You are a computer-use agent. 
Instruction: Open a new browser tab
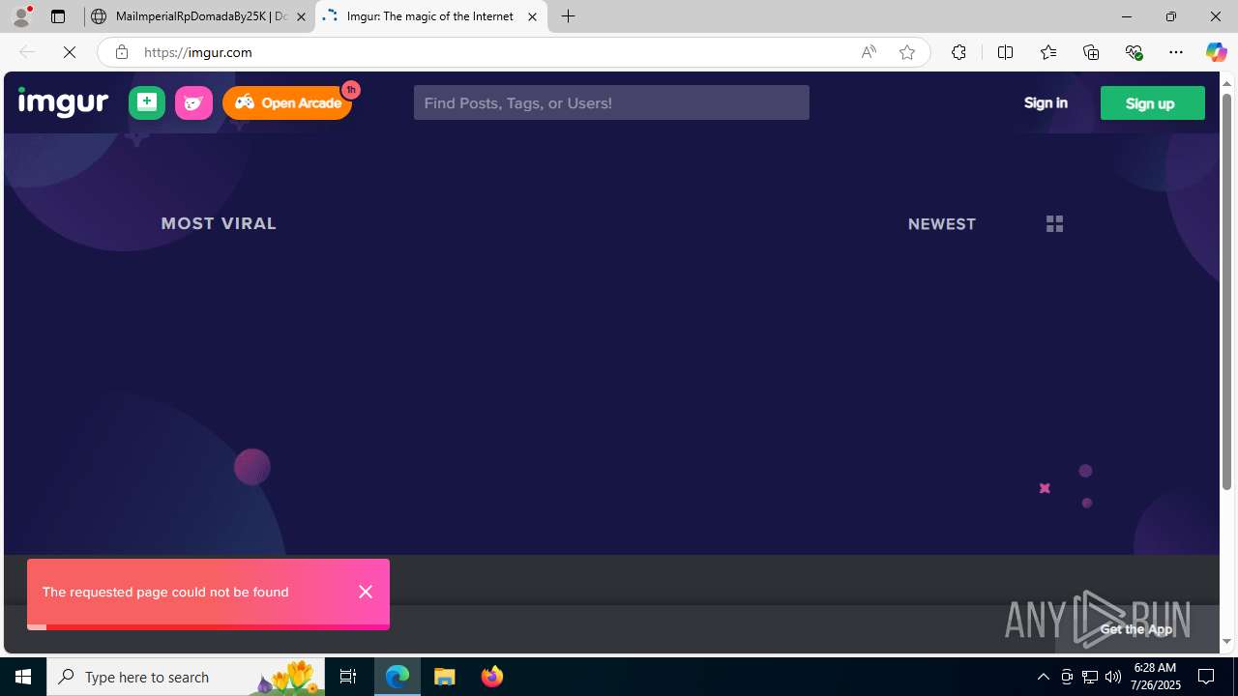[569, 16]
